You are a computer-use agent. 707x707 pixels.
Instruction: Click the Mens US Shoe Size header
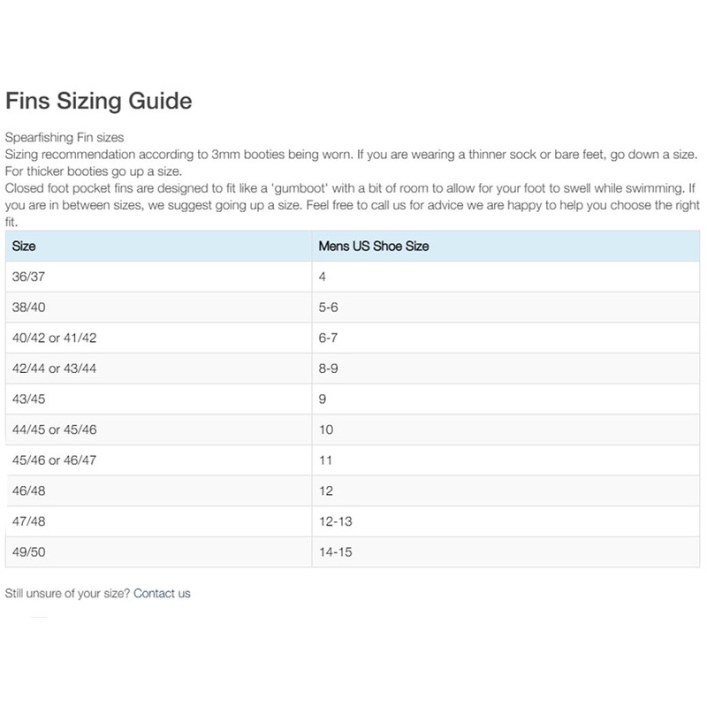[x=373, y=246]
